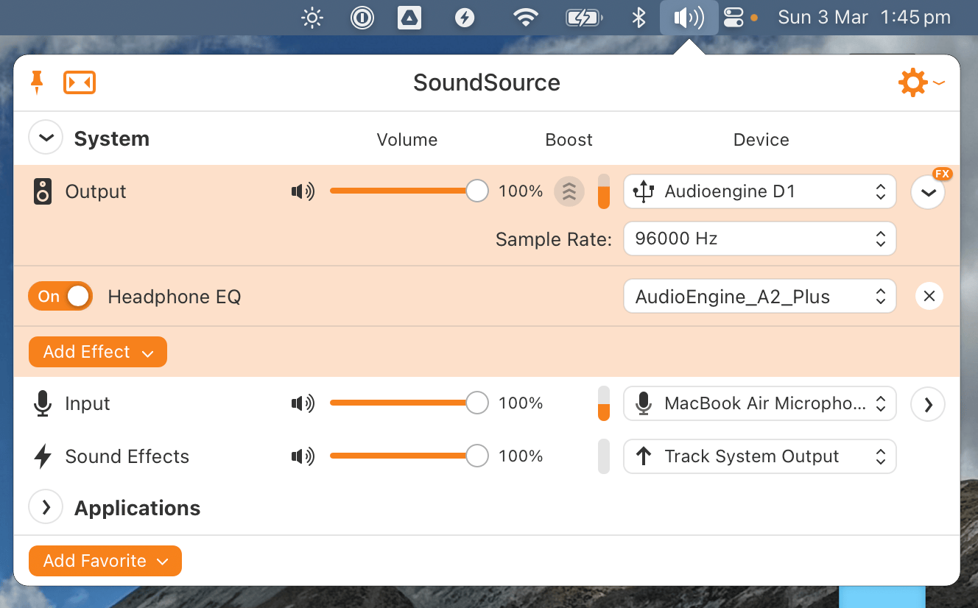This screenshot has height=608, width=978.
Task: Click the triangle app menu bar icon
Action: [409, 18]
